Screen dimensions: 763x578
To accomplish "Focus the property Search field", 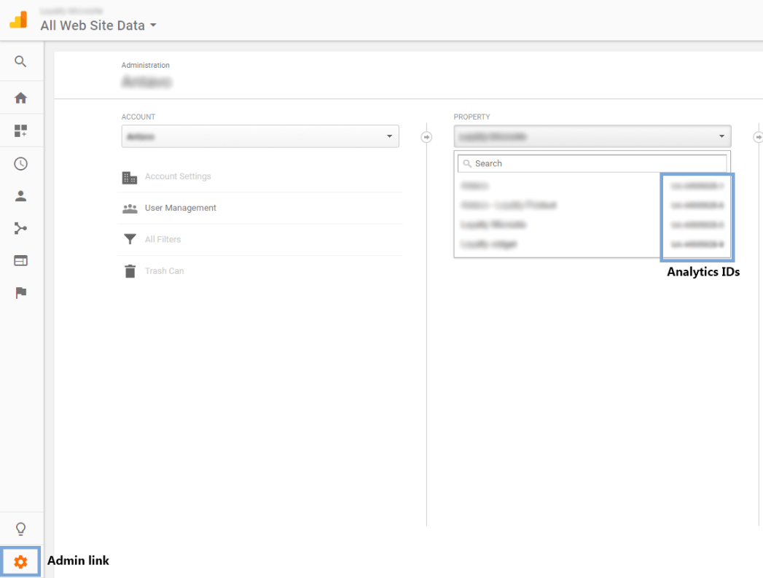I will pyautogui.click(x=592, y=163).
